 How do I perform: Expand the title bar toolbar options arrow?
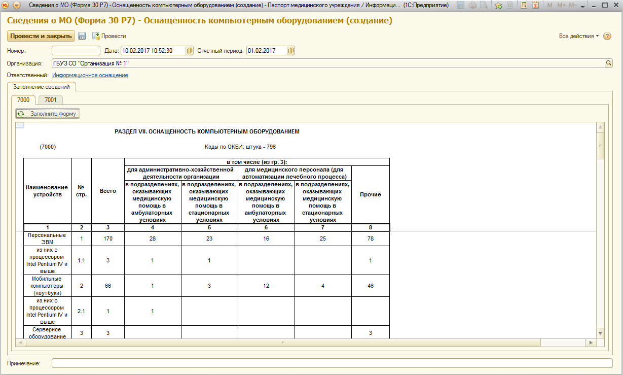tap(582, 6)
